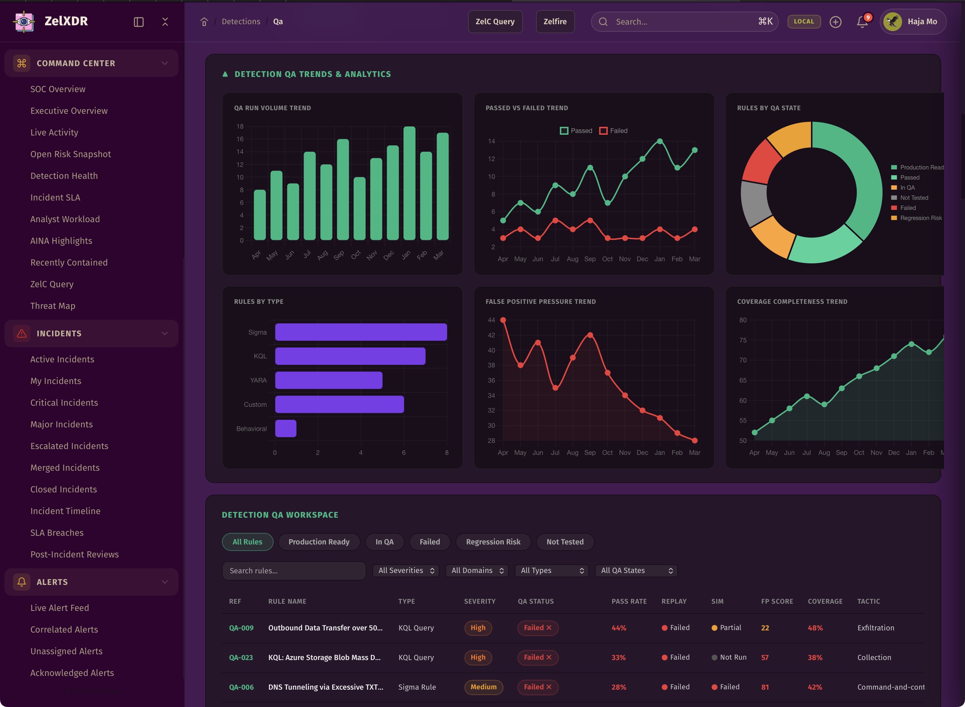965x707 pixels.
Task: Open the All Severities dropdown
Action: (406, 570)
